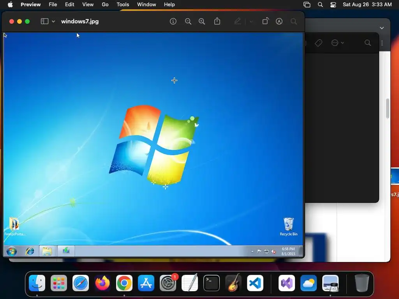Open Finder from the Dock

(37, 283)
